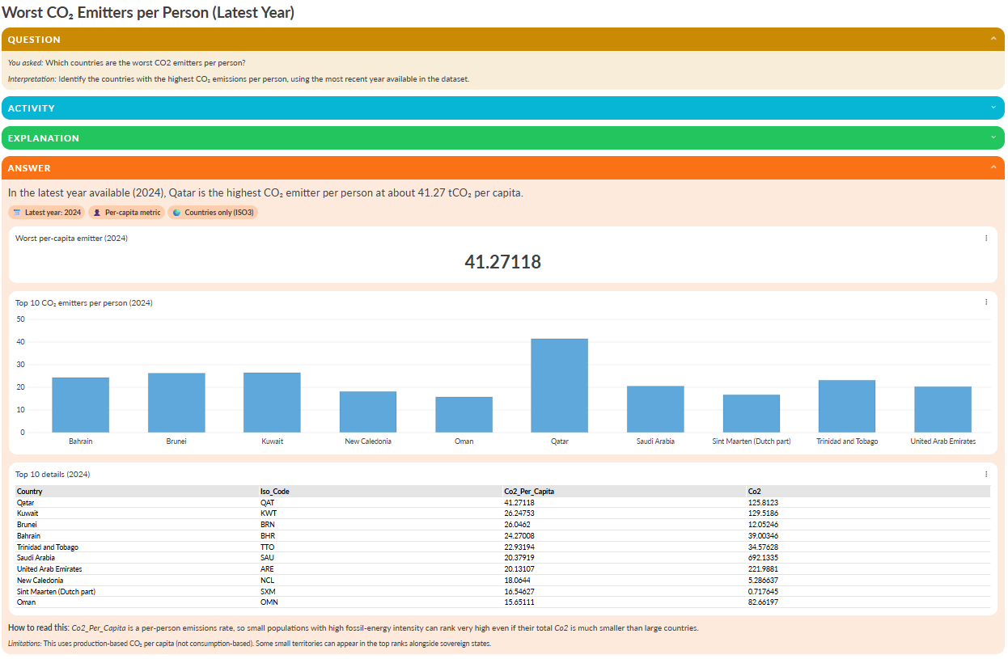Select the Per-capita metric chip
This screenshot has height=659, width=1008.
coord(126,213)
